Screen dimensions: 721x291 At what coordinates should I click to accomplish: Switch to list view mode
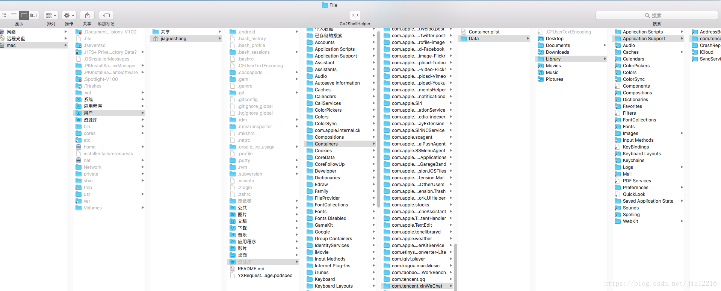(14, 15)
